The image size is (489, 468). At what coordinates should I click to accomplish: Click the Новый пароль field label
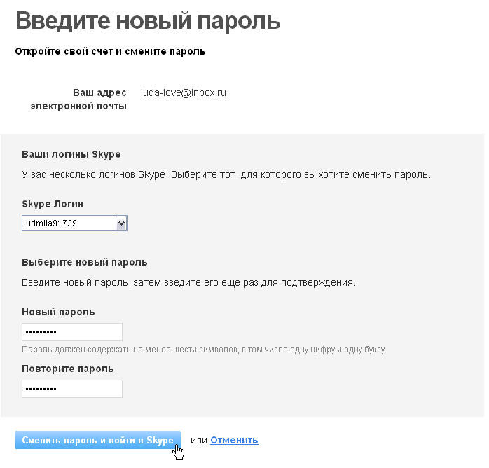coord(58,312)
